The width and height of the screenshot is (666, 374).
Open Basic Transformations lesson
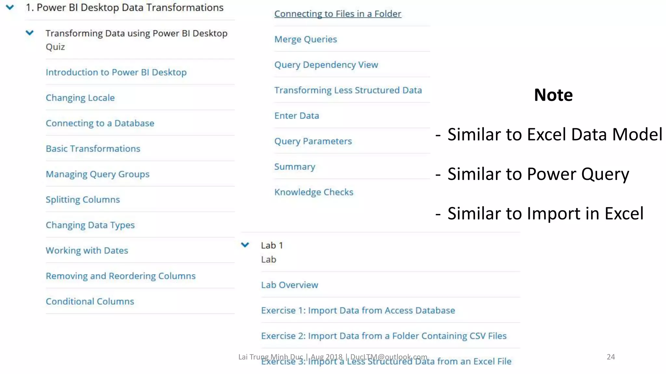(93, 149)
